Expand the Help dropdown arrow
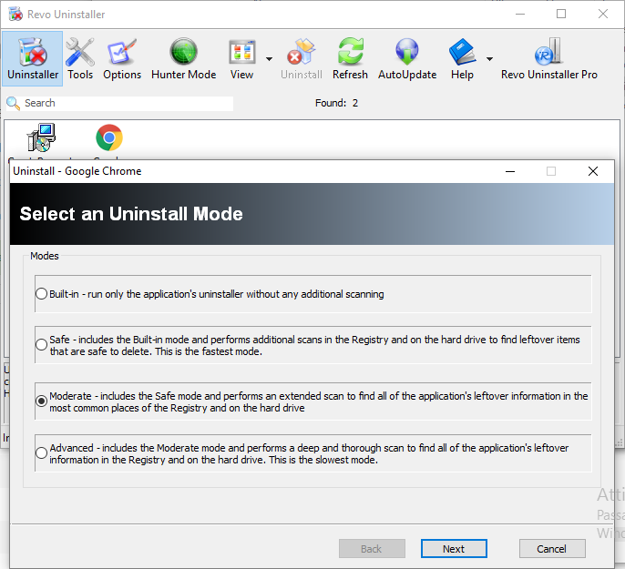 tap(489, 59)
